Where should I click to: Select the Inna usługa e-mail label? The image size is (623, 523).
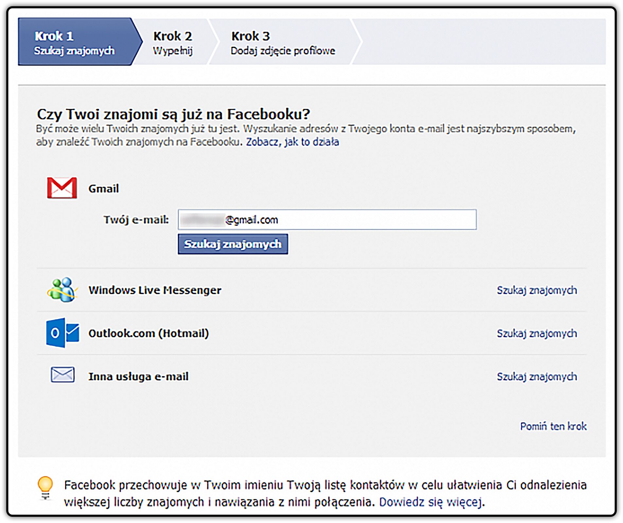tap(138, 376)
